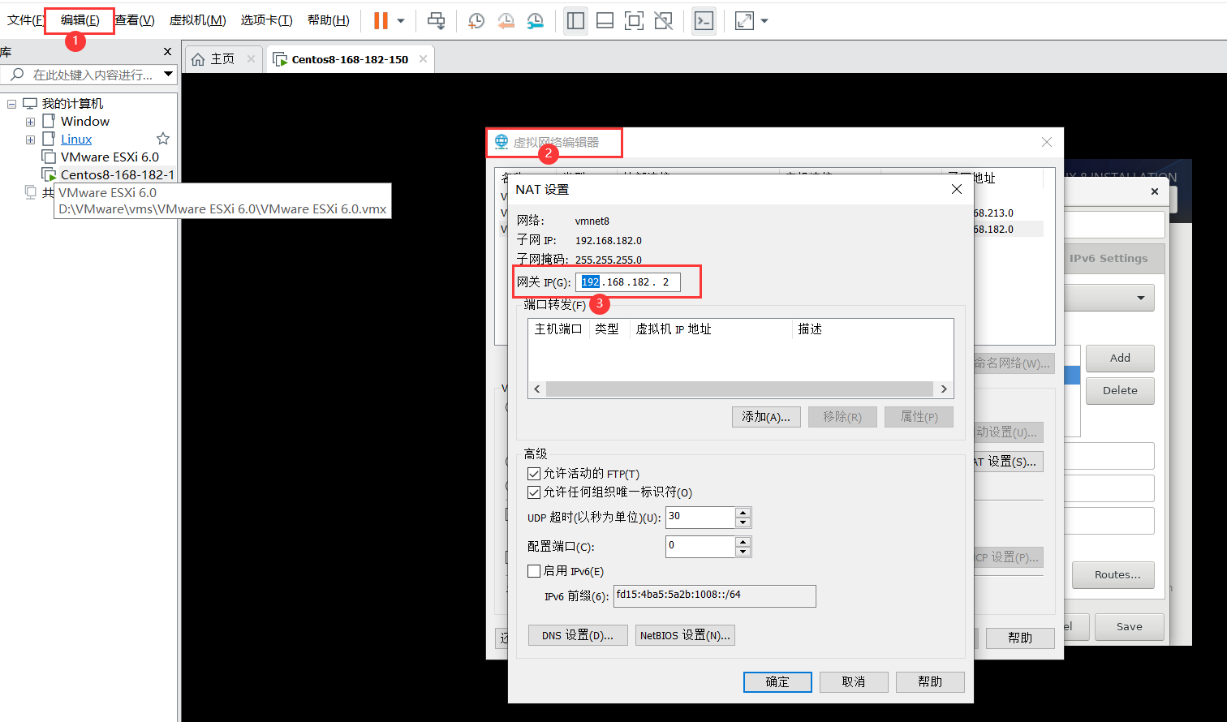
Task: Toggle the console view icon
Action: pyautogui.click(x=704, y=21)
